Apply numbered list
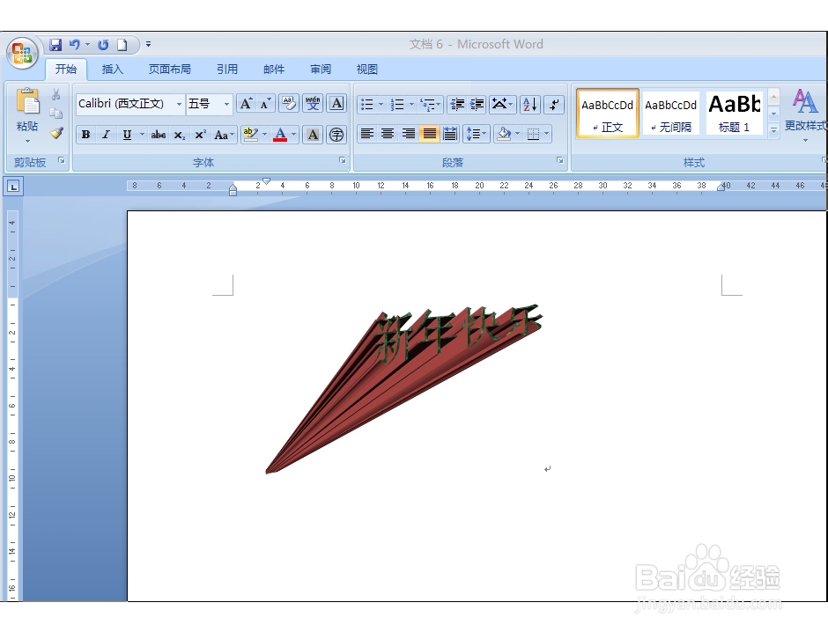This screenshot has height=632, width=828. tap(397, 105)
